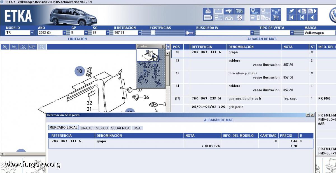Open the GP dropdown arrow
Screen dimensions: 336x173
click(86, 33)
